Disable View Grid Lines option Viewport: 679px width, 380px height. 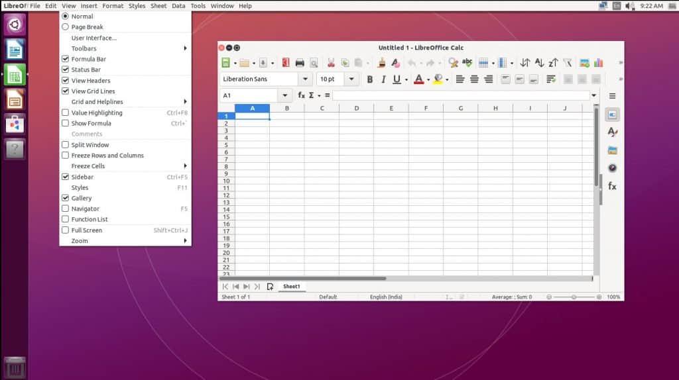(66, 91)
